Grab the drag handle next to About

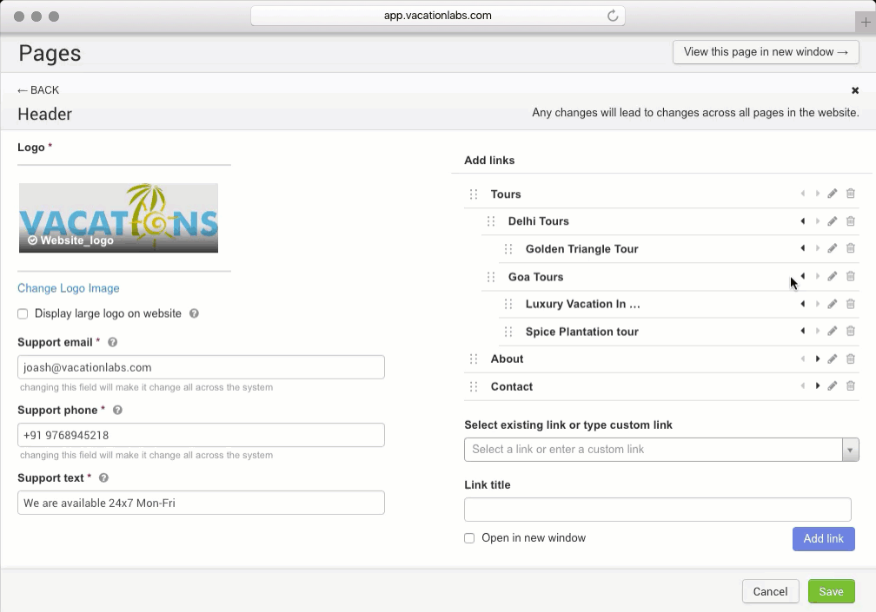tap(474, 359)
